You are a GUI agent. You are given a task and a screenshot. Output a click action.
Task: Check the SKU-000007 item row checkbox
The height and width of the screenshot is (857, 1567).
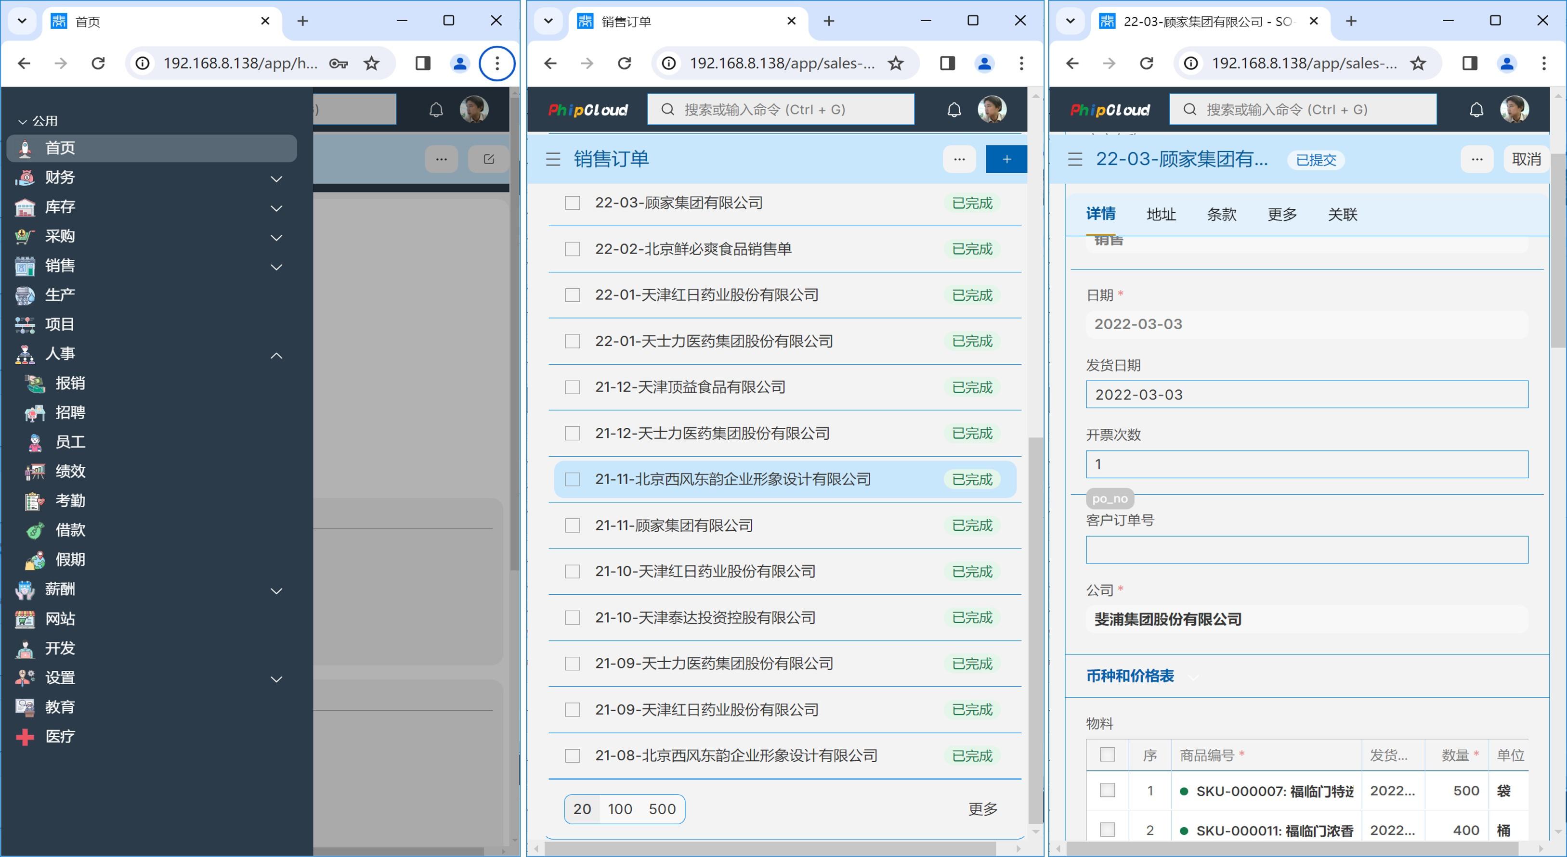(1108, 790)
